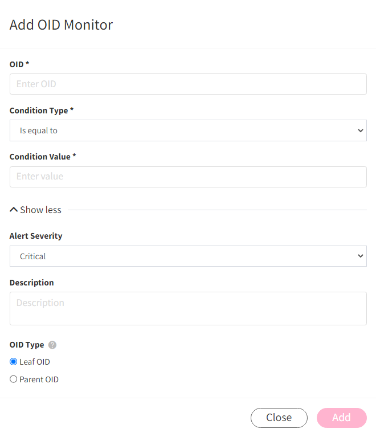
Task: Click the Leaf OID text label
Action: coord(35,362)
